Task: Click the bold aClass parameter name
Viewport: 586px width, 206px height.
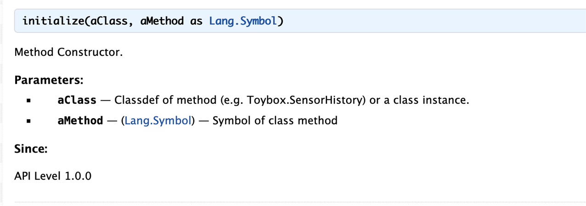Action: (x=77, y=100)
